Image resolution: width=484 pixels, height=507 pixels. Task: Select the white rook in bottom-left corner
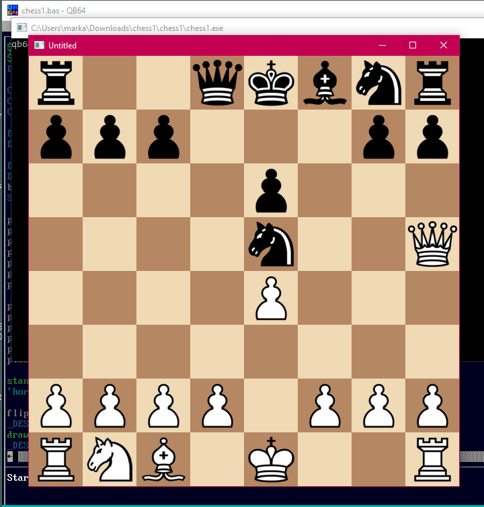pyautogui.click(x=56, y=459)
